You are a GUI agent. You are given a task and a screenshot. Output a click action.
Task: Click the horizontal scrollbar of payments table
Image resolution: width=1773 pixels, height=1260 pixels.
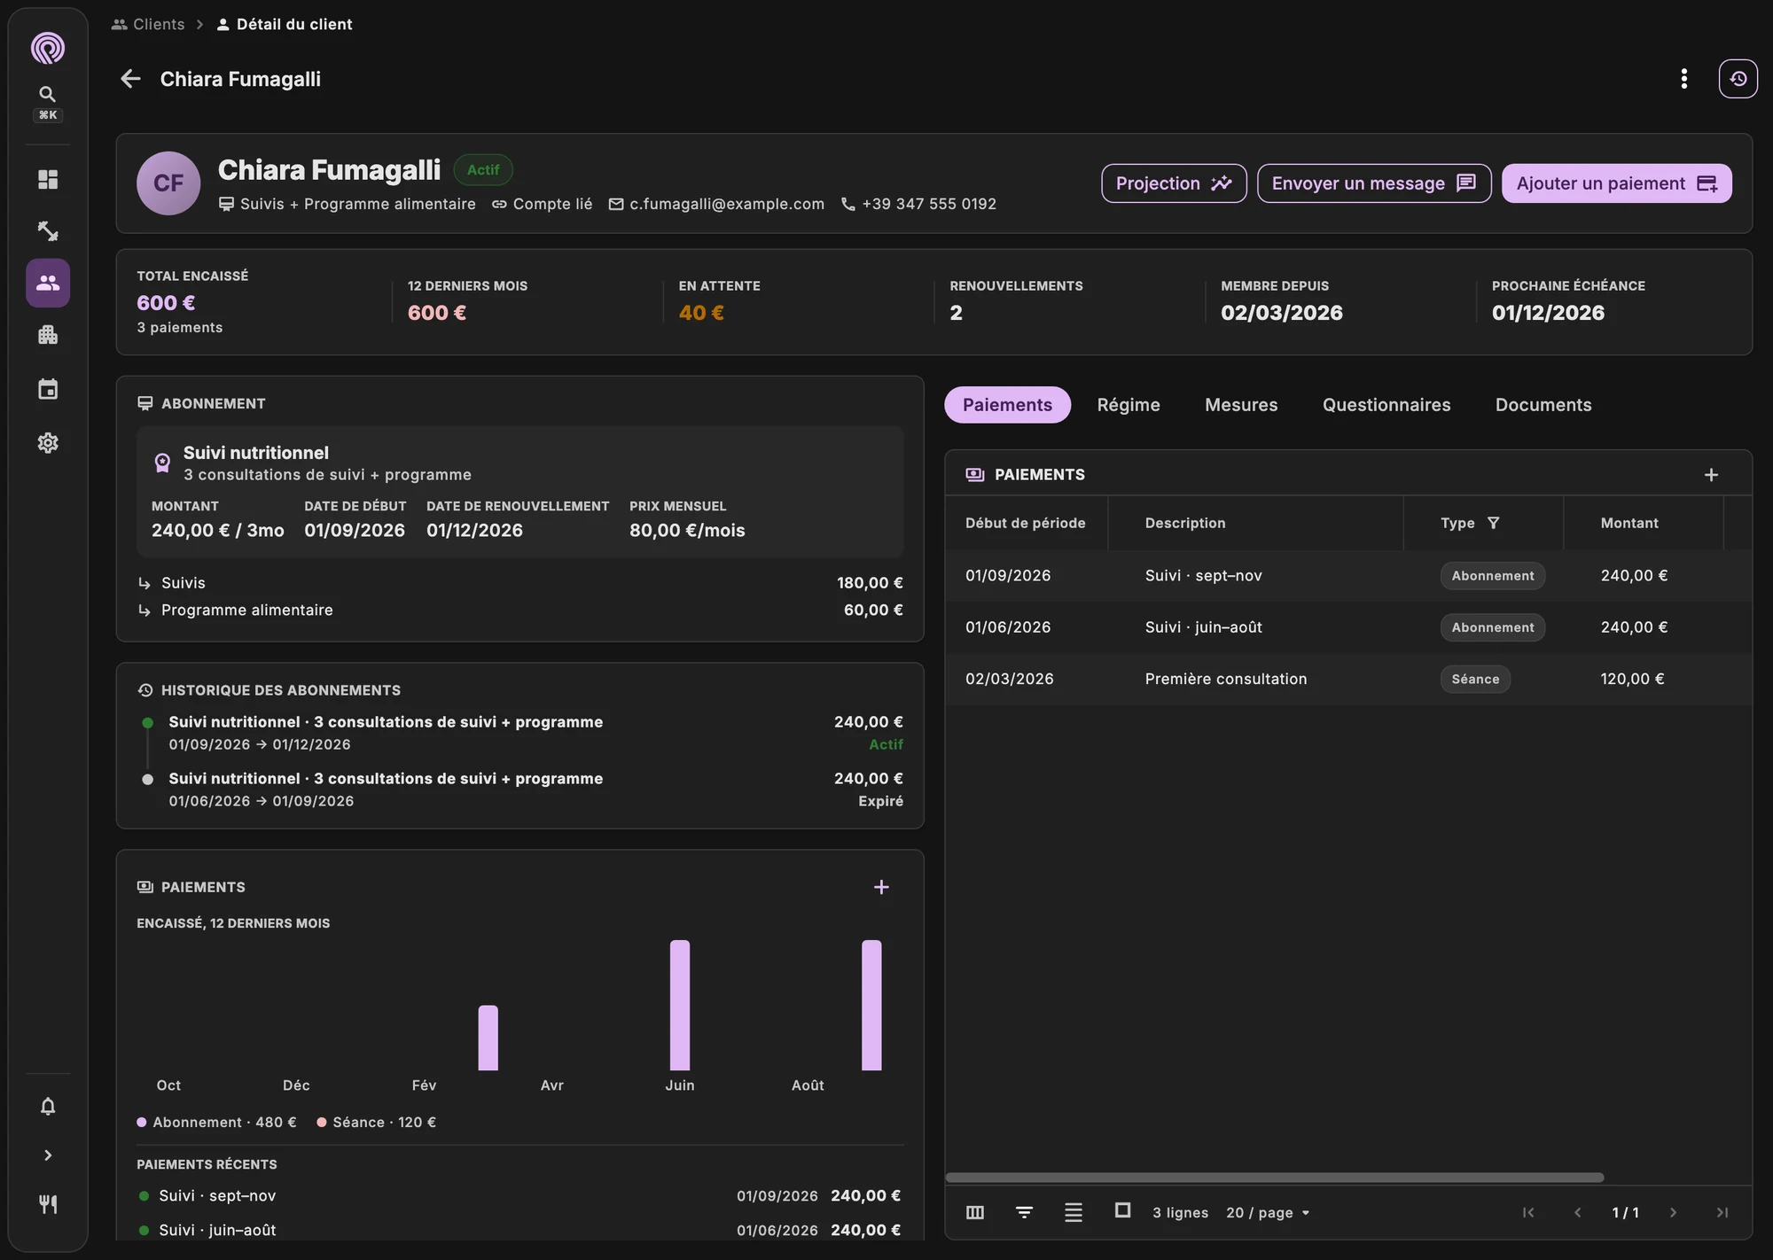pos(1274,1178)
